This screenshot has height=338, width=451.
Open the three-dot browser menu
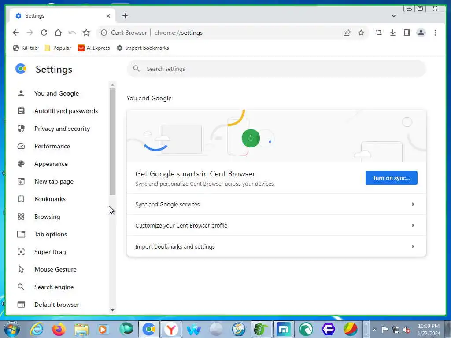435,33
